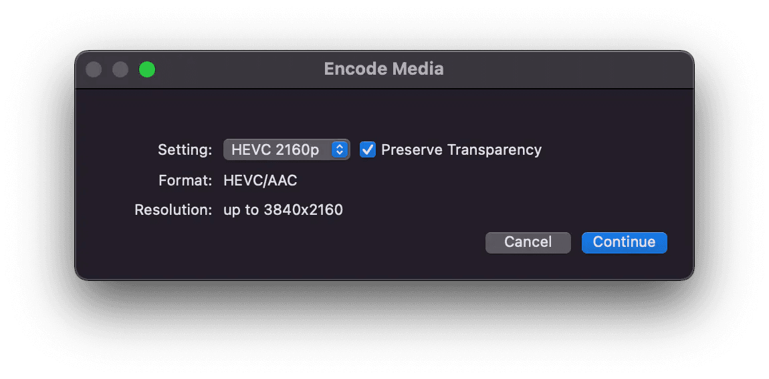Click the HEVC/AAC format value
This screenshot has width=769, height=379.
pos(260,180)
